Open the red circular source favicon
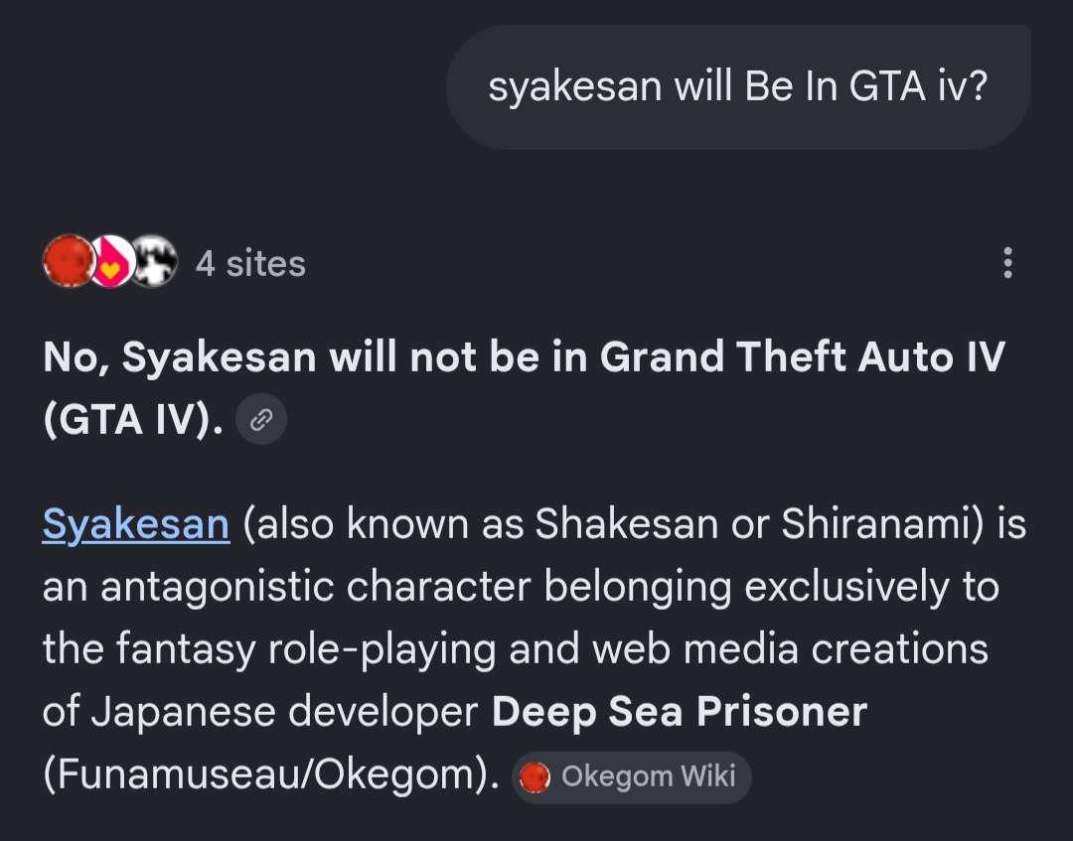The height and width of the screenshot is (841, 1073). tap(69, 260)
